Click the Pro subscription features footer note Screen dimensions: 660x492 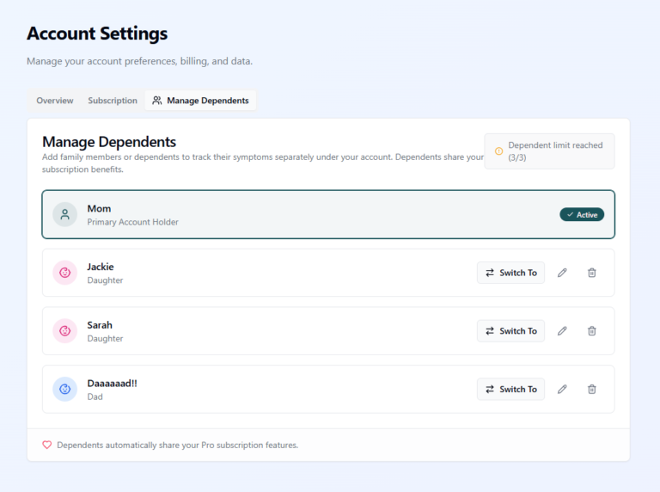point(177,446)
